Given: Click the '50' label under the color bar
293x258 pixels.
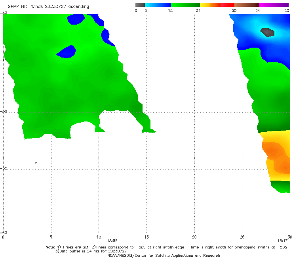Looking at the screenshot, I should [x=234, y=11].
